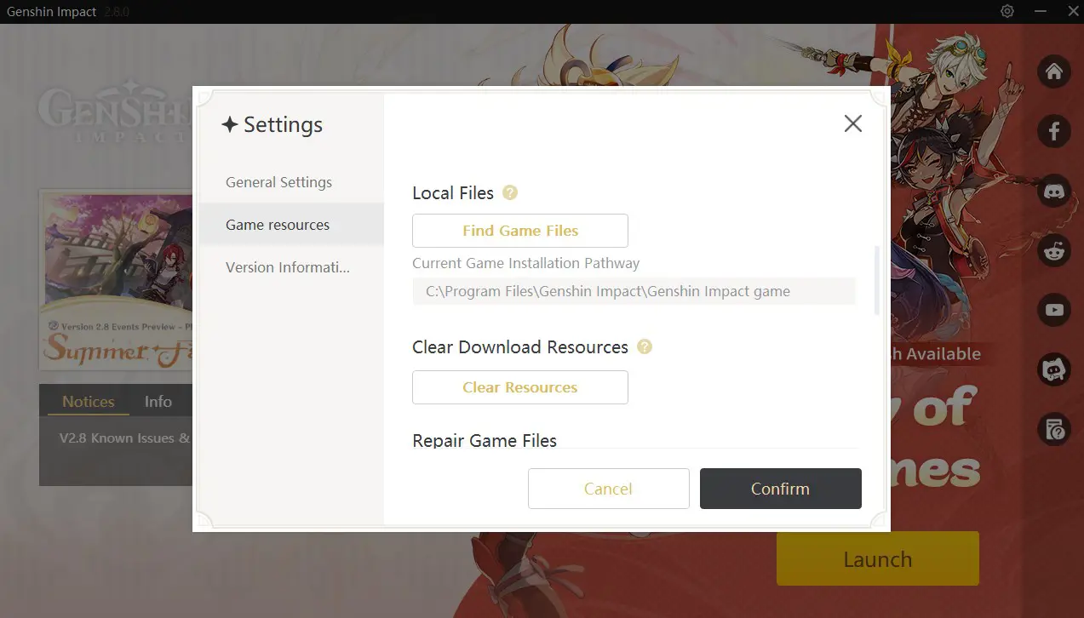The image size is (1084, 618).
Task: Open the V2.8 Known Issues notice
Action: pos(124,438)
